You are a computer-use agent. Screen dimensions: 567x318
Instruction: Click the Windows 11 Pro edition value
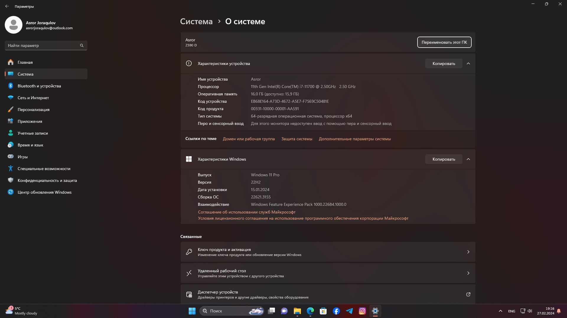pos(265,175)
